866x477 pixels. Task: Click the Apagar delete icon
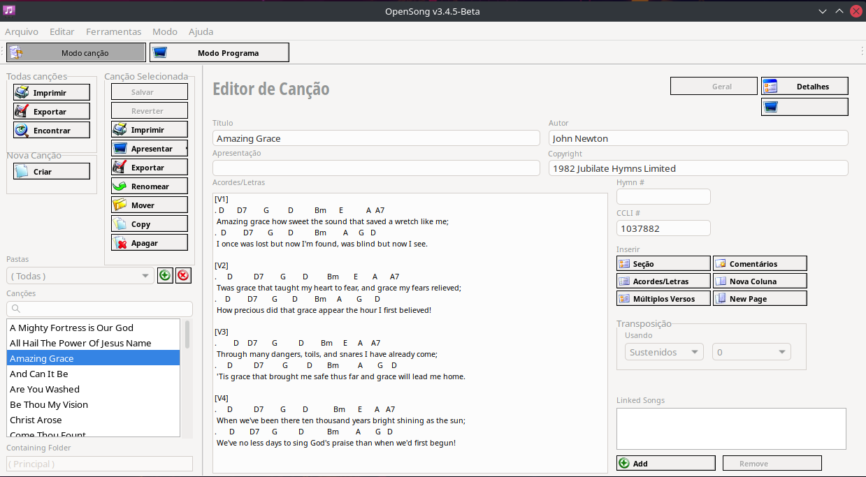119,242
